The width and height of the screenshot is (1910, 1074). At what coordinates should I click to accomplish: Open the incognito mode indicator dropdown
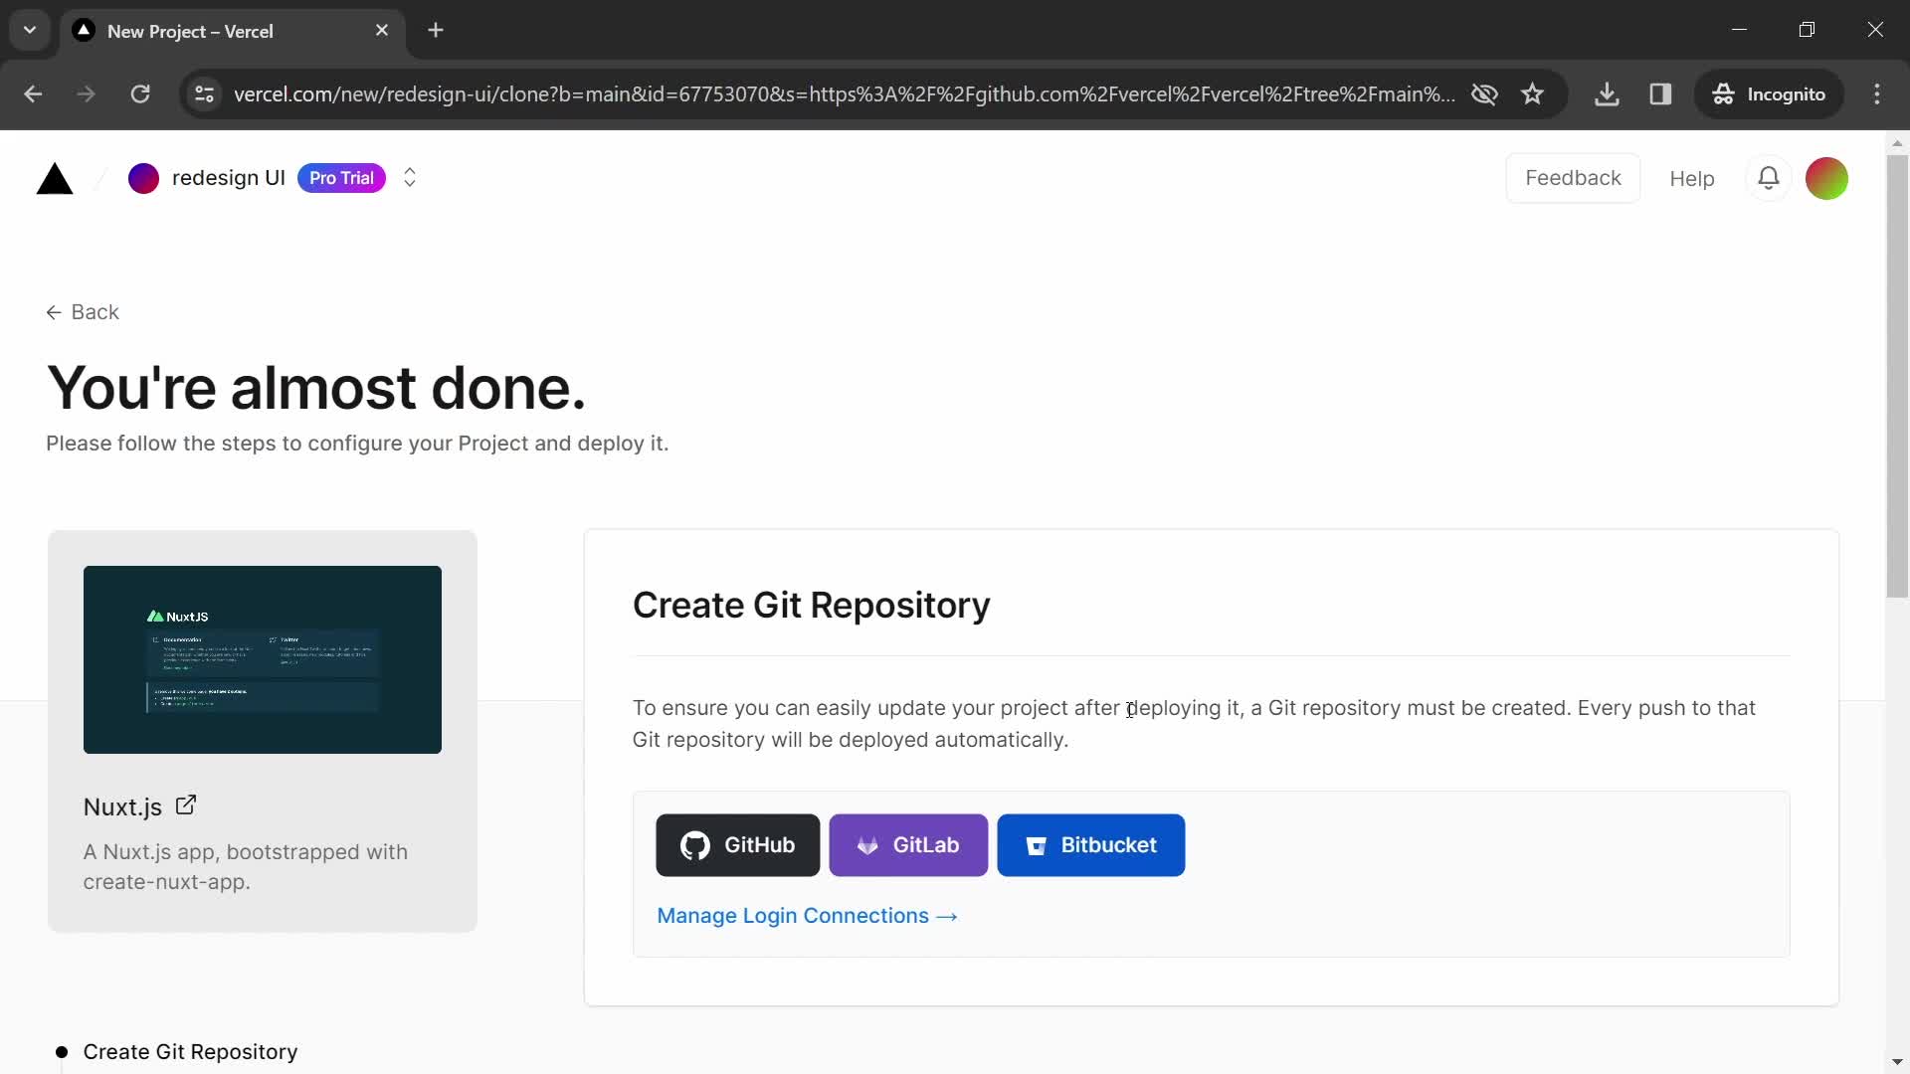click(x=1771, y=93)
